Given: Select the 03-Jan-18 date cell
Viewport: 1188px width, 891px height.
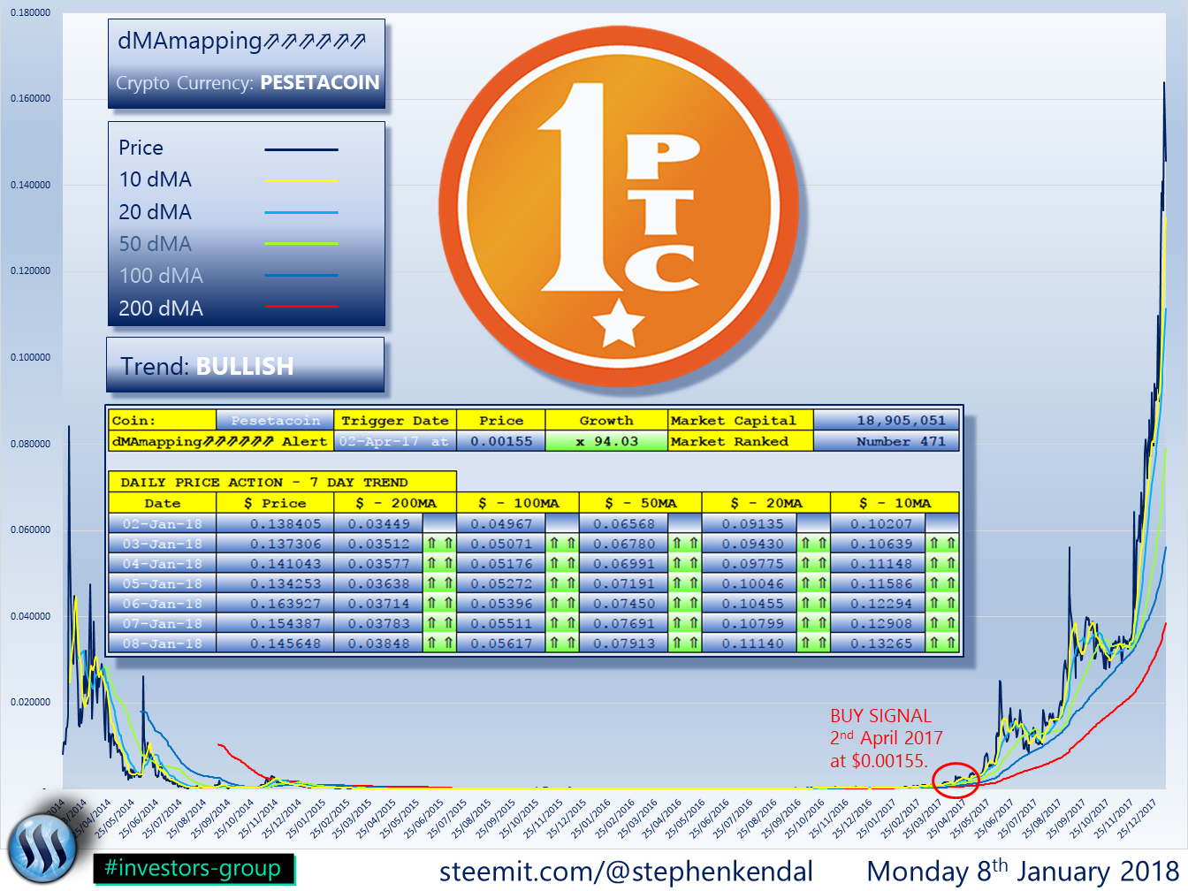Looking at the screenshot, I should coord(163,544).
